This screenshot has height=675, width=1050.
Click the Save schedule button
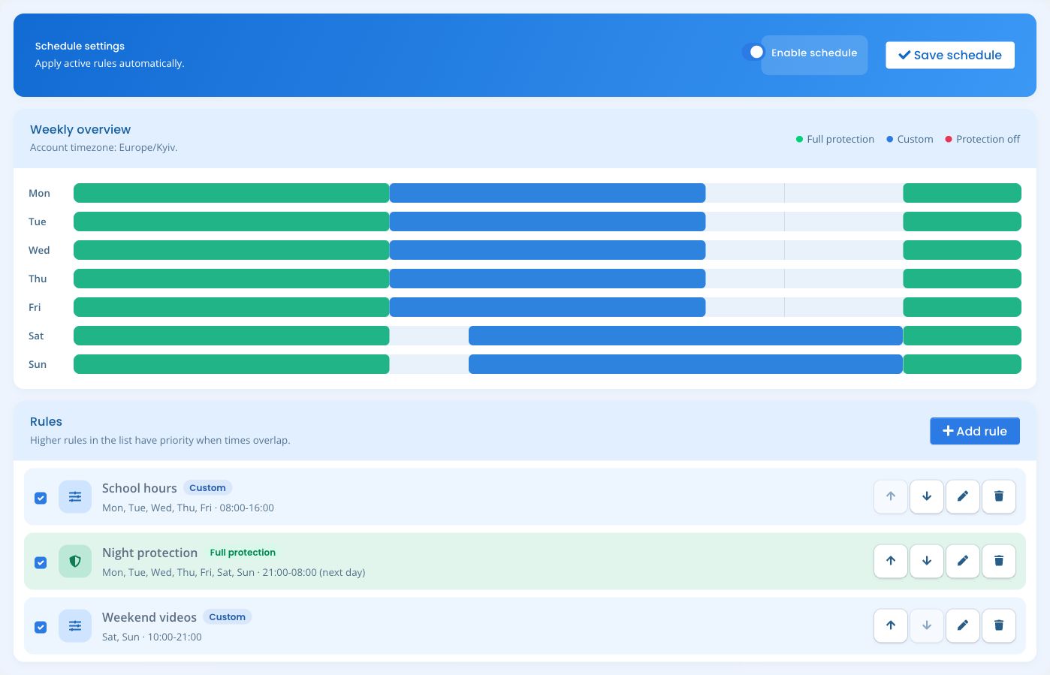(x=950, y=55)
